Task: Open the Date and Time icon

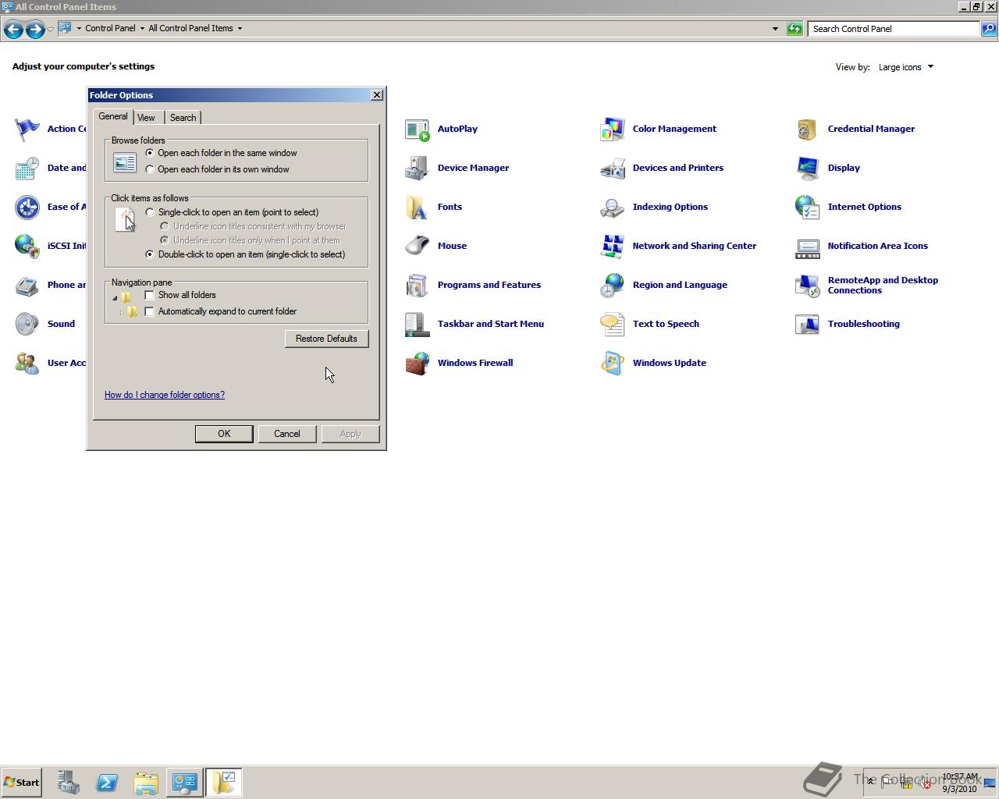Action: point(27,169)
